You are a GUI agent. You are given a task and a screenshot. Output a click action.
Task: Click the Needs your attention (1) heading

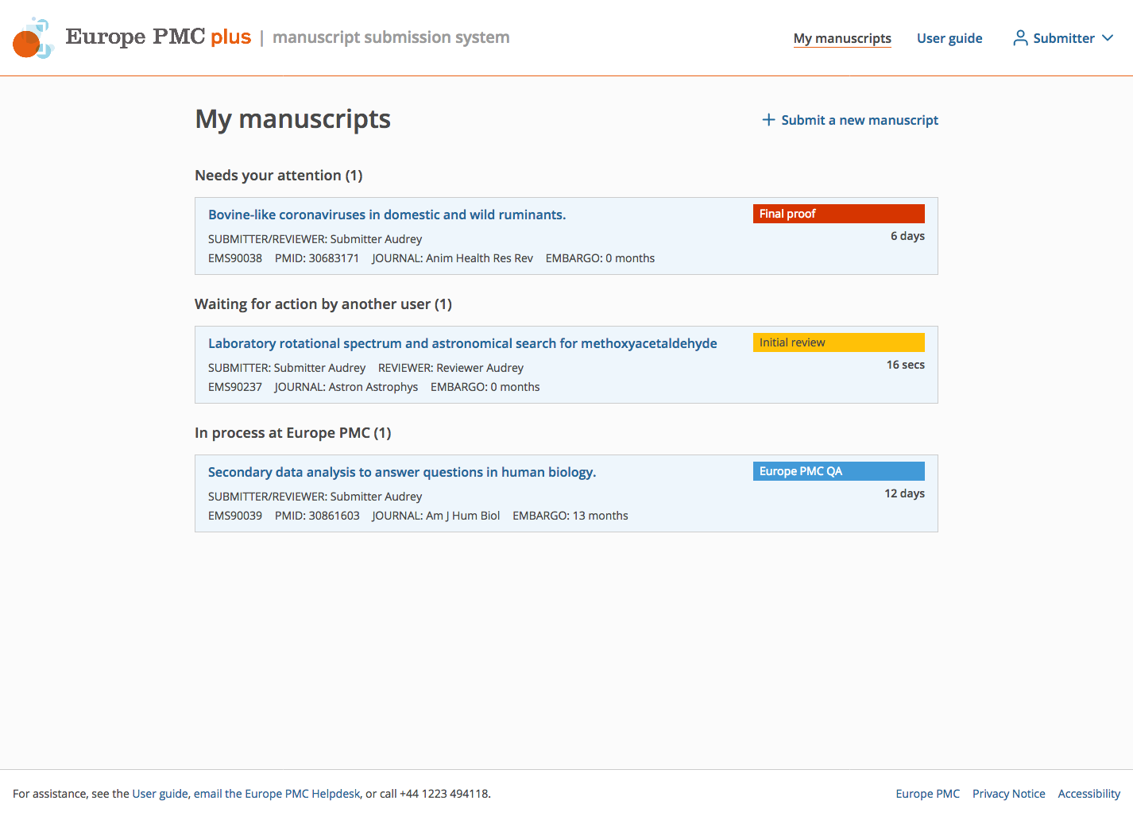click(279, 176)
